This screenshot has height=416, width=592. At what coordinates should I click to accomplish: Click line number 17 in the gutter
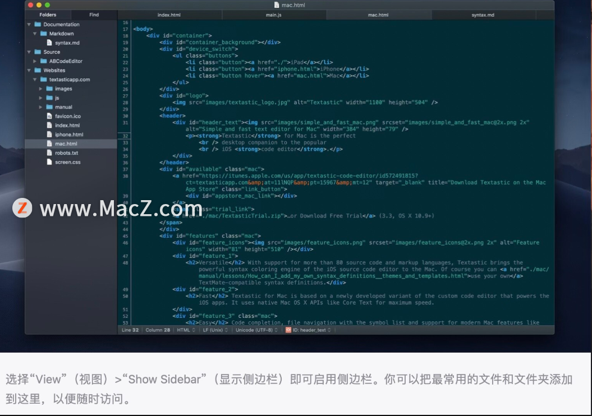[125, 29]
